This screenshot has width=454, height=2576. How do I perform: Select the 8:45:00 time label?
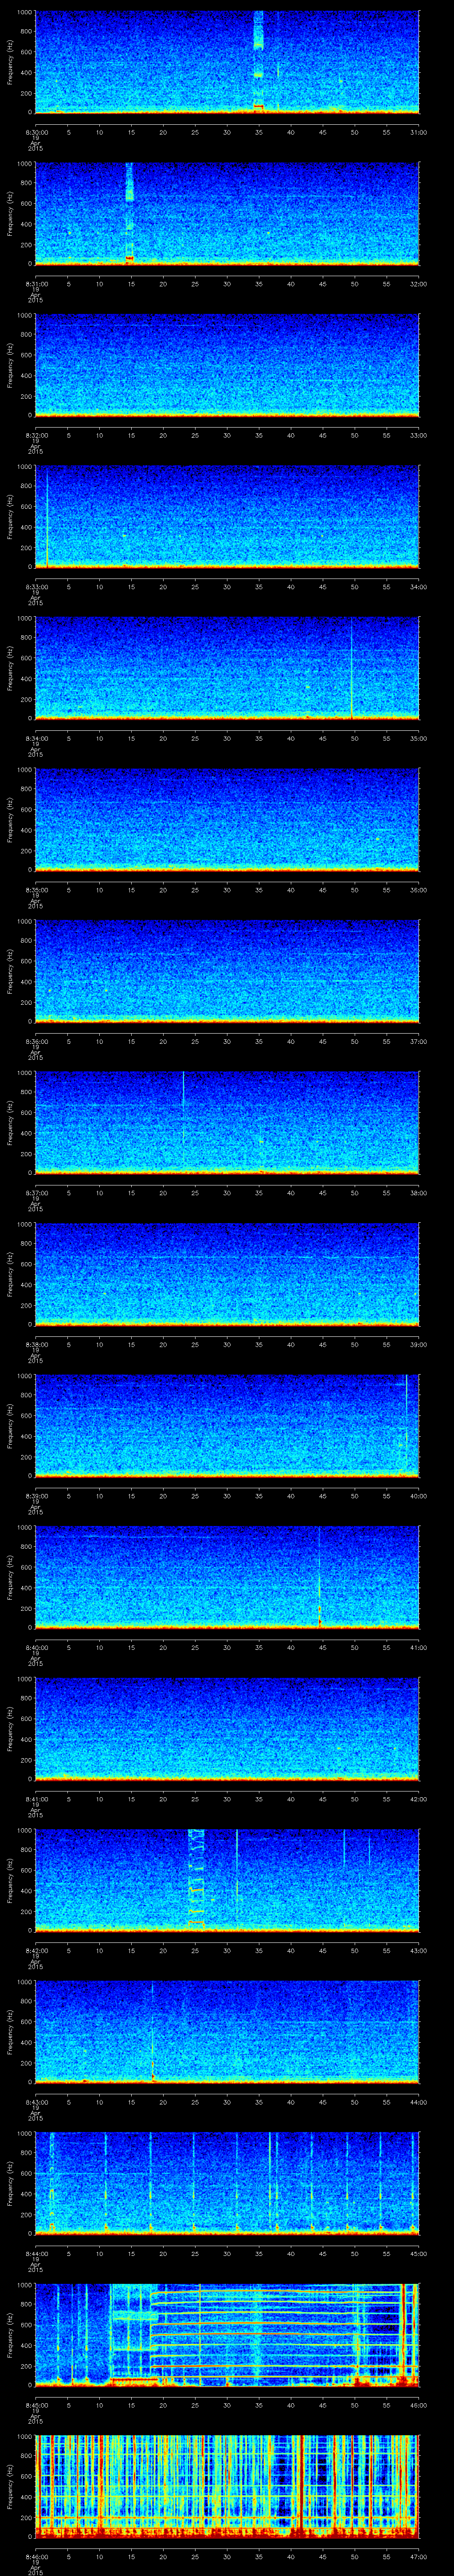point(36,2404)
